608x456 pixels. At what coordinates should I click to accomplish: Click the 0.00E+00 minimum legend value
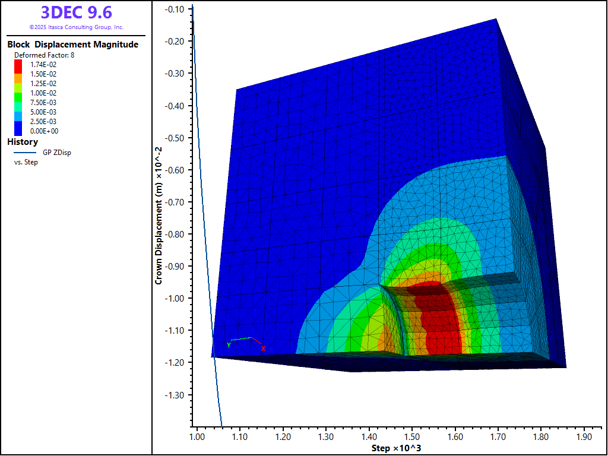pyautogui.click(x=45, y=131)
